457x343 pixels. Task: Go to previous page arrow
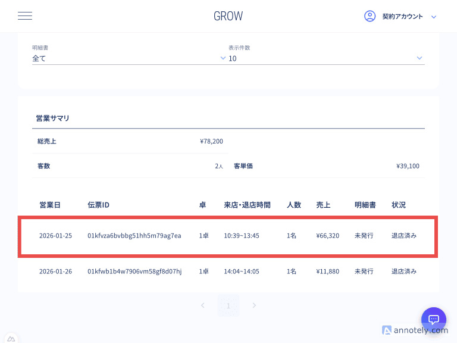203,305
